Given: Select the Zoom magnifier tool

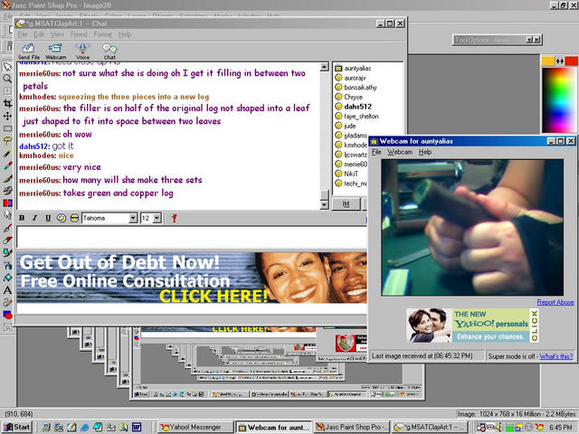Looking at the screenshot, I should pos(7,79).
